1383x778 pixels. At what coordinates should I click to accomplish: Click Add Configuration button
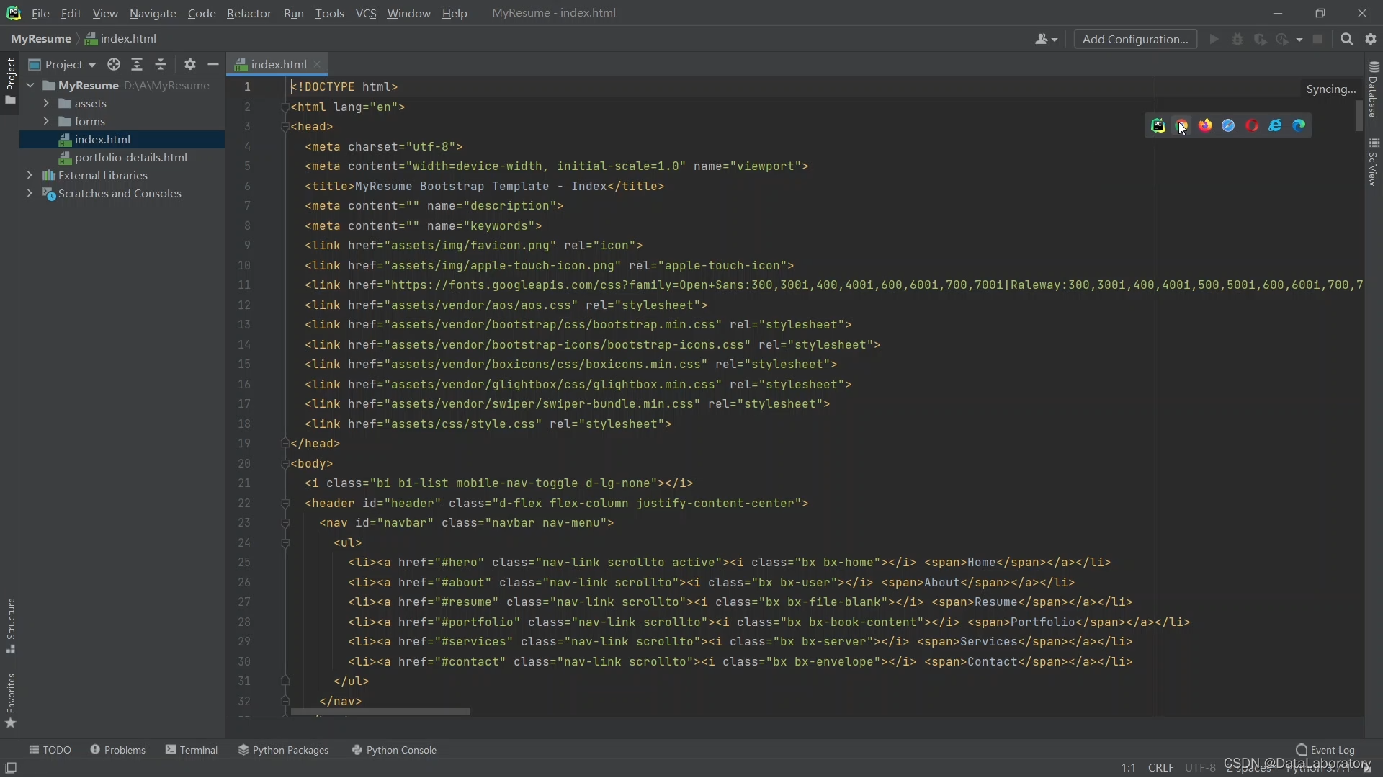click(1135, 39)
